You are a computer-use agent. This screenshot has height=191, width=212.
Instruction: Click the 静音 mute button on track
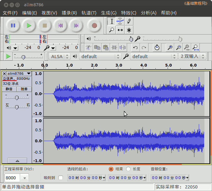pyautogui.click(x=9, y=89)
